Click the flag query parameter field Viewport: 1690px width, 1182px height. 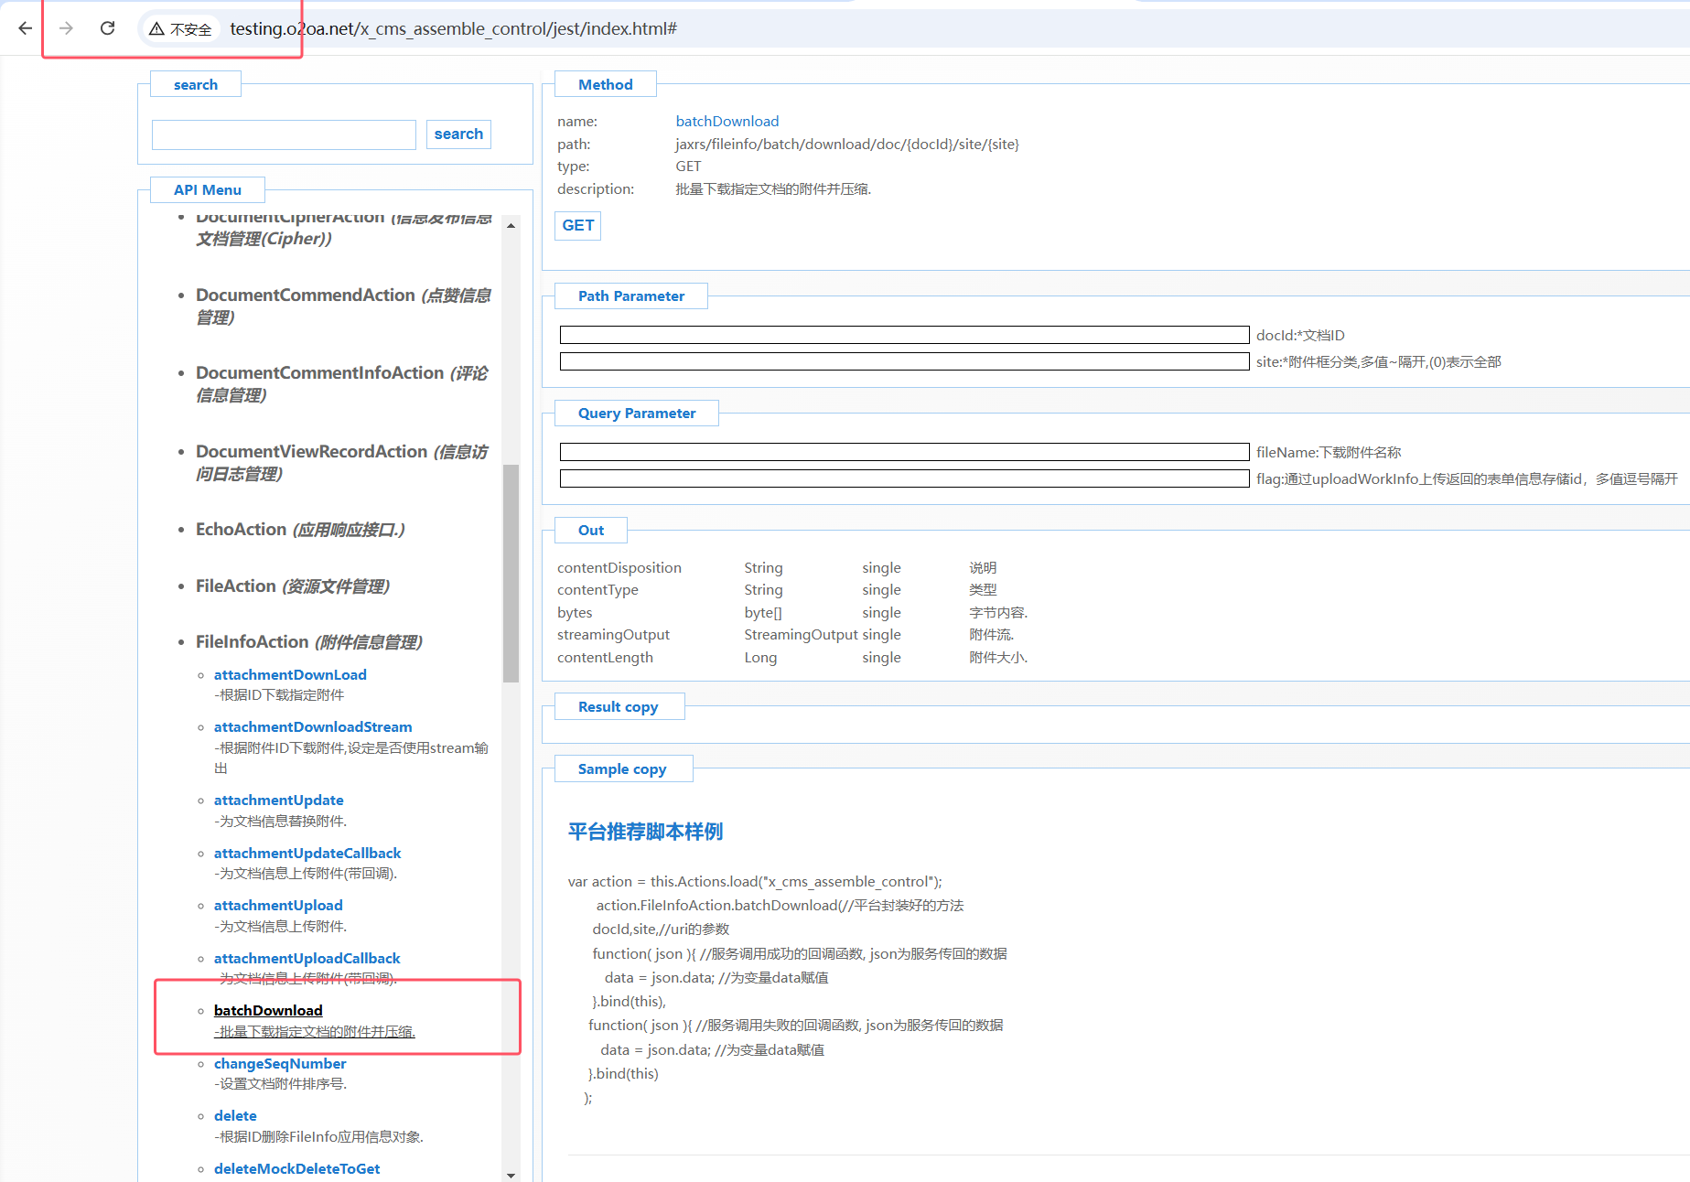click(903, 478)
